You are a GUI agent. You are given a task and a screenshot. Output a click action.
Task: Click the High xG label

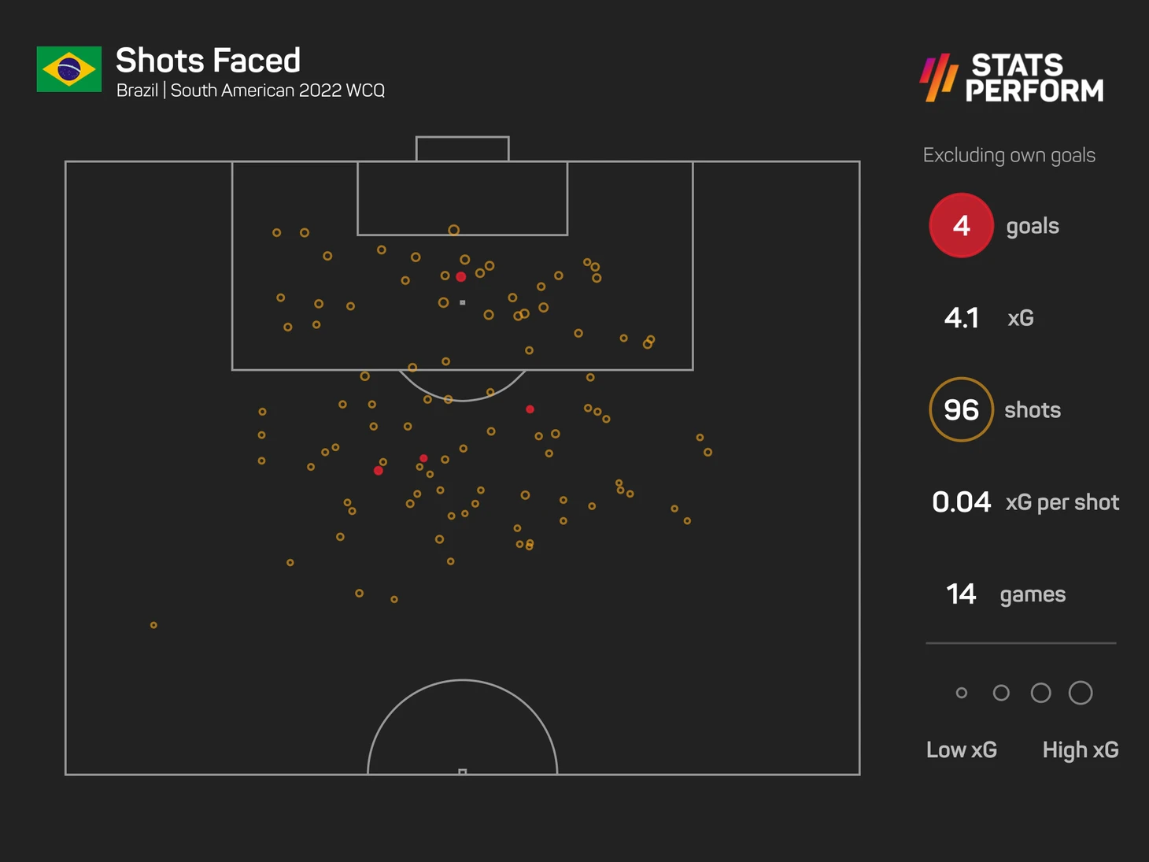pos(1081,750)
